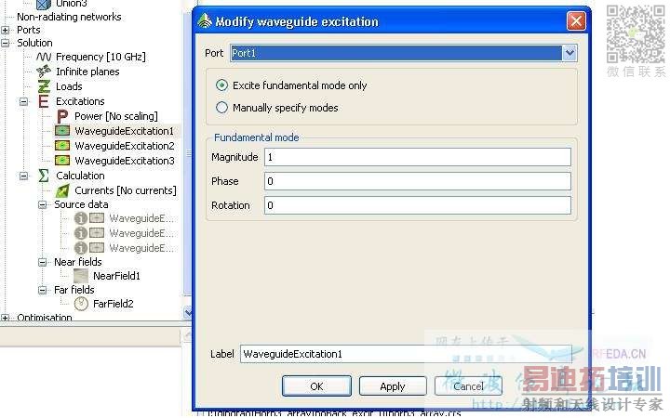Click the Phase input field
This screenshot has width=670, height=418.
click(x=418, y=181)
